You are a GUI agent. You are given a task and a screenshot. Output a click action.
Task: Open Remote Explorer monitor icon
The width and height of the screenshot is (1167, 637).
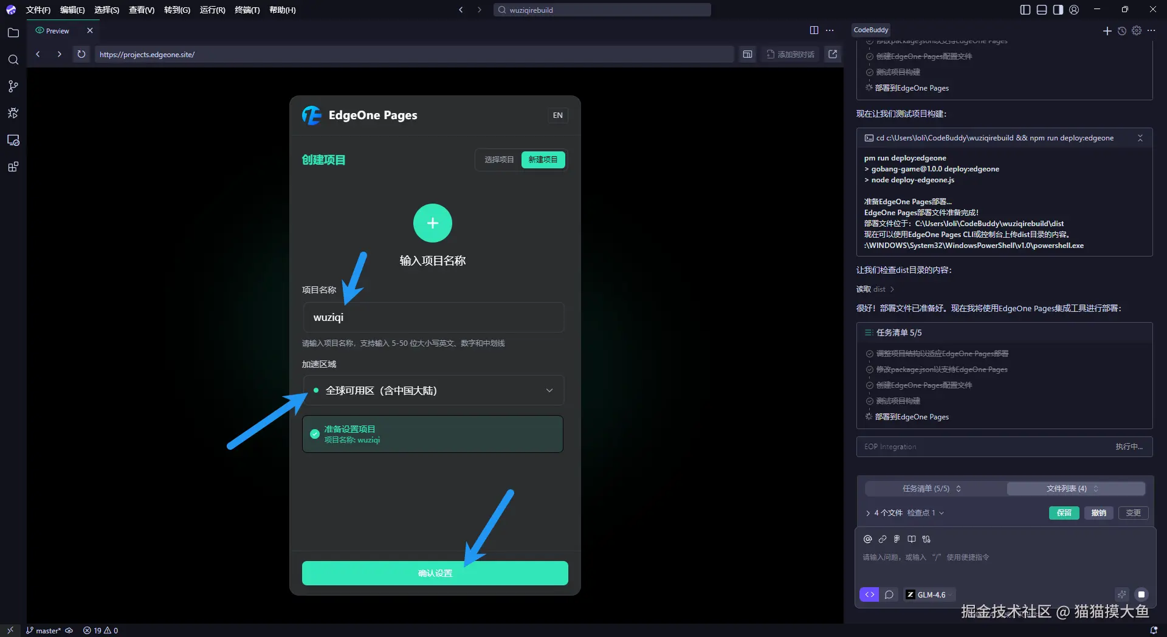point(13,140)
